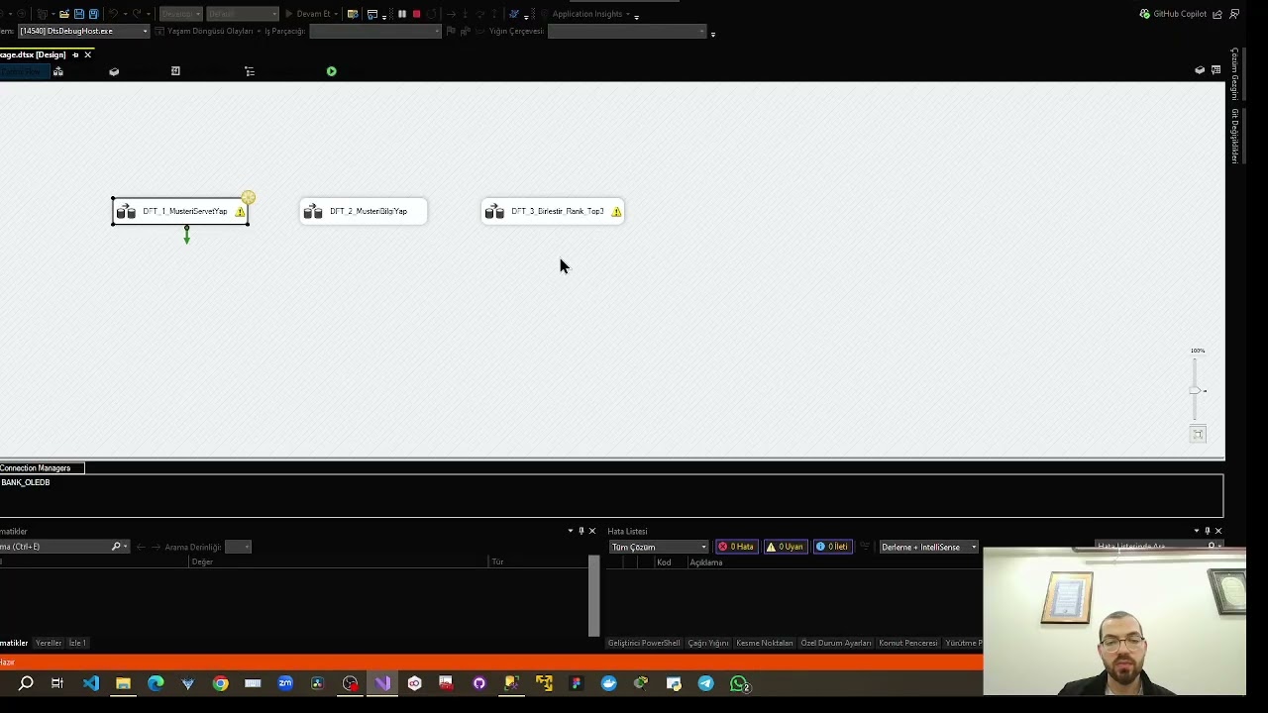This screenshot has height=713, width=1268.
Task: Click the Save All icon in toolbar
Action: pos(94,14)
